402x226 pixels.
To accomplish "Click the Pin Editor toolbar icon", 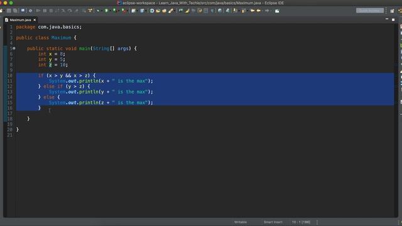I will click(277, 11).
